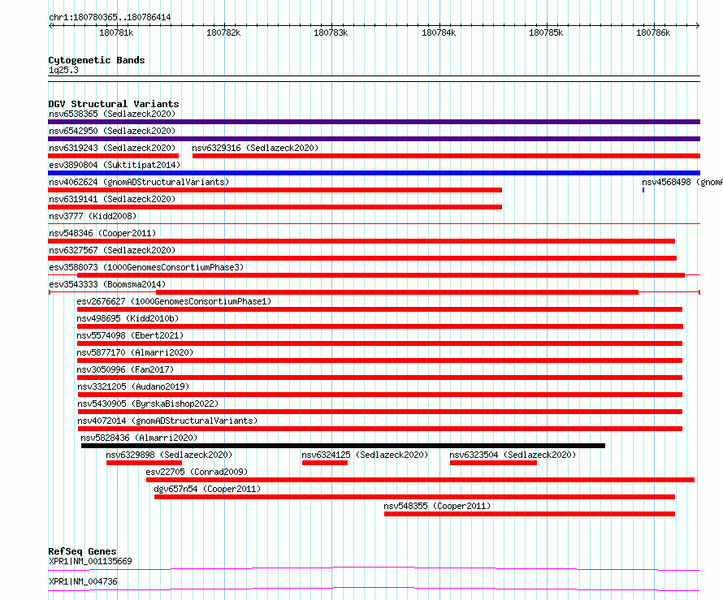
Task: Open the nsv3777 (Kidd2008) variant label
Action: [93, 216]
